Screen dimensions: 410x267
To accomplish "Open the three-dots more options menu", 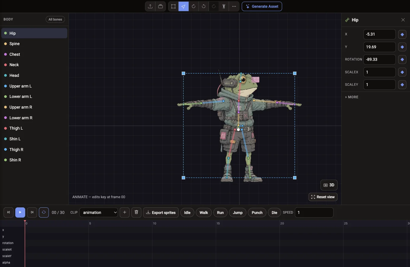I will 234,6.
